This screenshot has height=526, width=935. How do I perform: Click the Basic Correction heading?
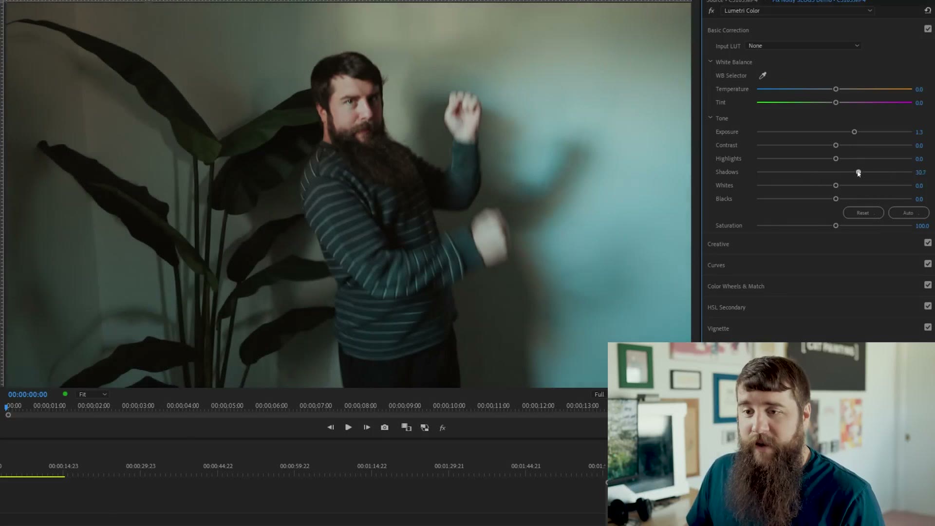click(728, 30)
